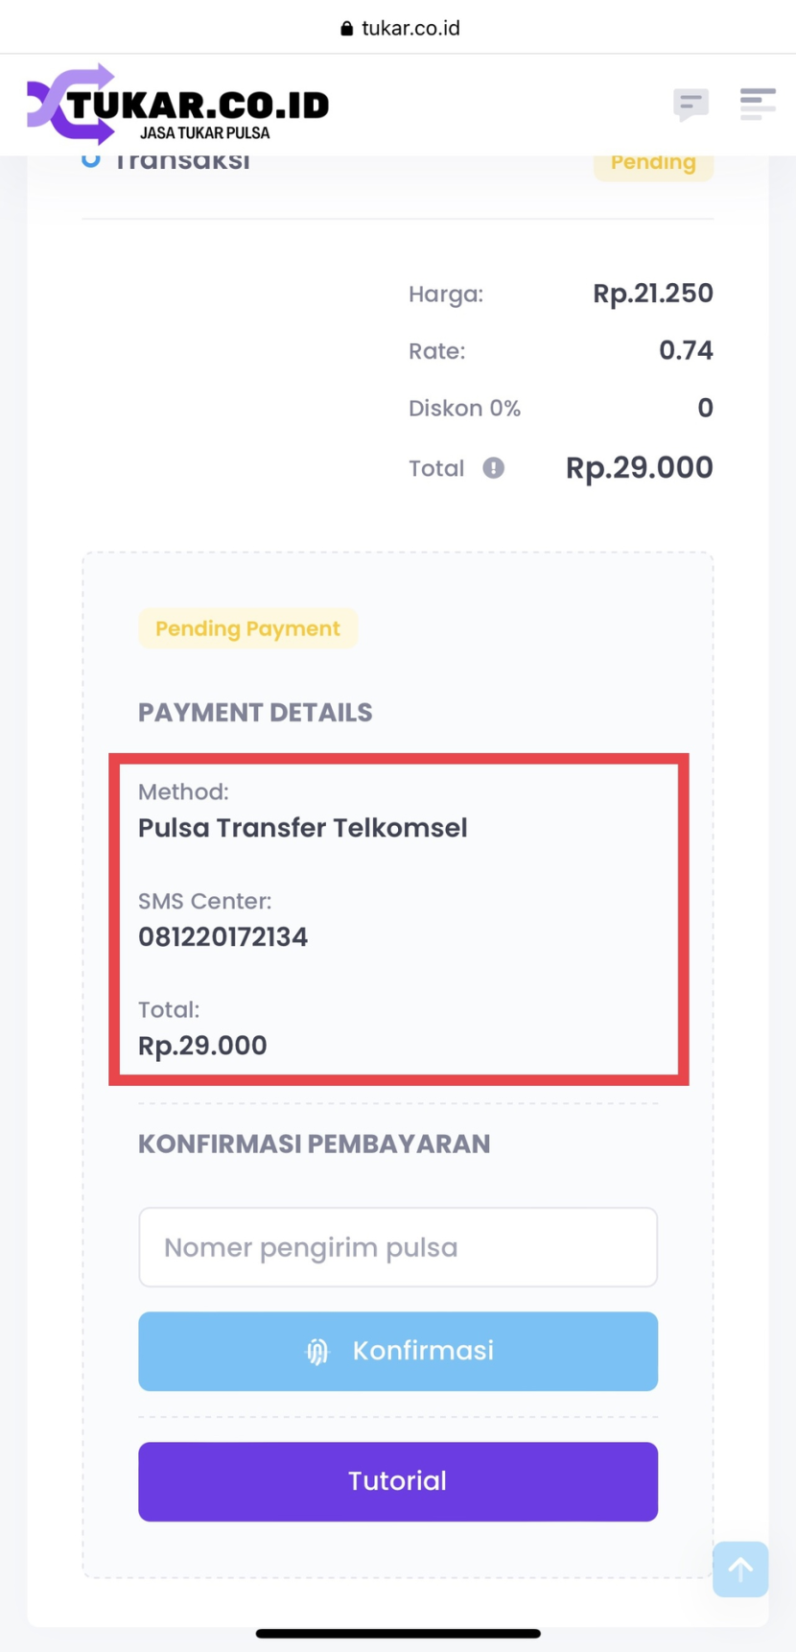This screenshot has height=1652, width=796.
Task: Open the Tutorial button
Action: click(x=398, y=1481)
